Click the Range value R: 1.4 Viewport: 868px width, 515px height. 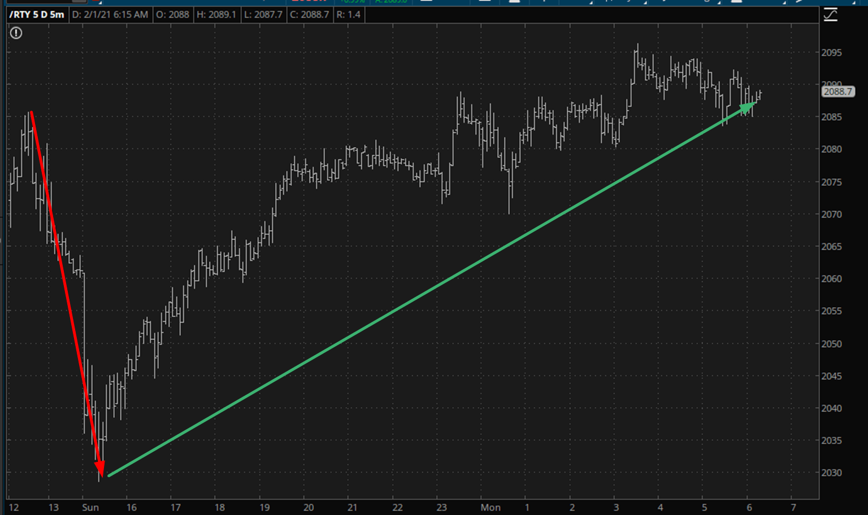(348, 15)
